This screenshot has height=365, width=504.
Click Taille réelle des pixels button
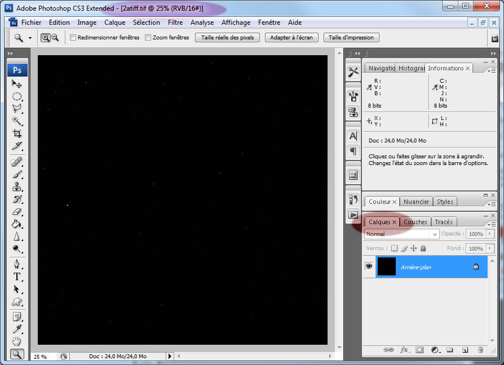pos(227,38)
